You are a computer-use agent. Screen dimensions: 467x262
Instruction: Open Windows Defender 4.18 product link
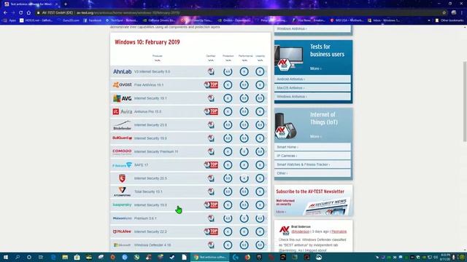(x=153, y=245)
